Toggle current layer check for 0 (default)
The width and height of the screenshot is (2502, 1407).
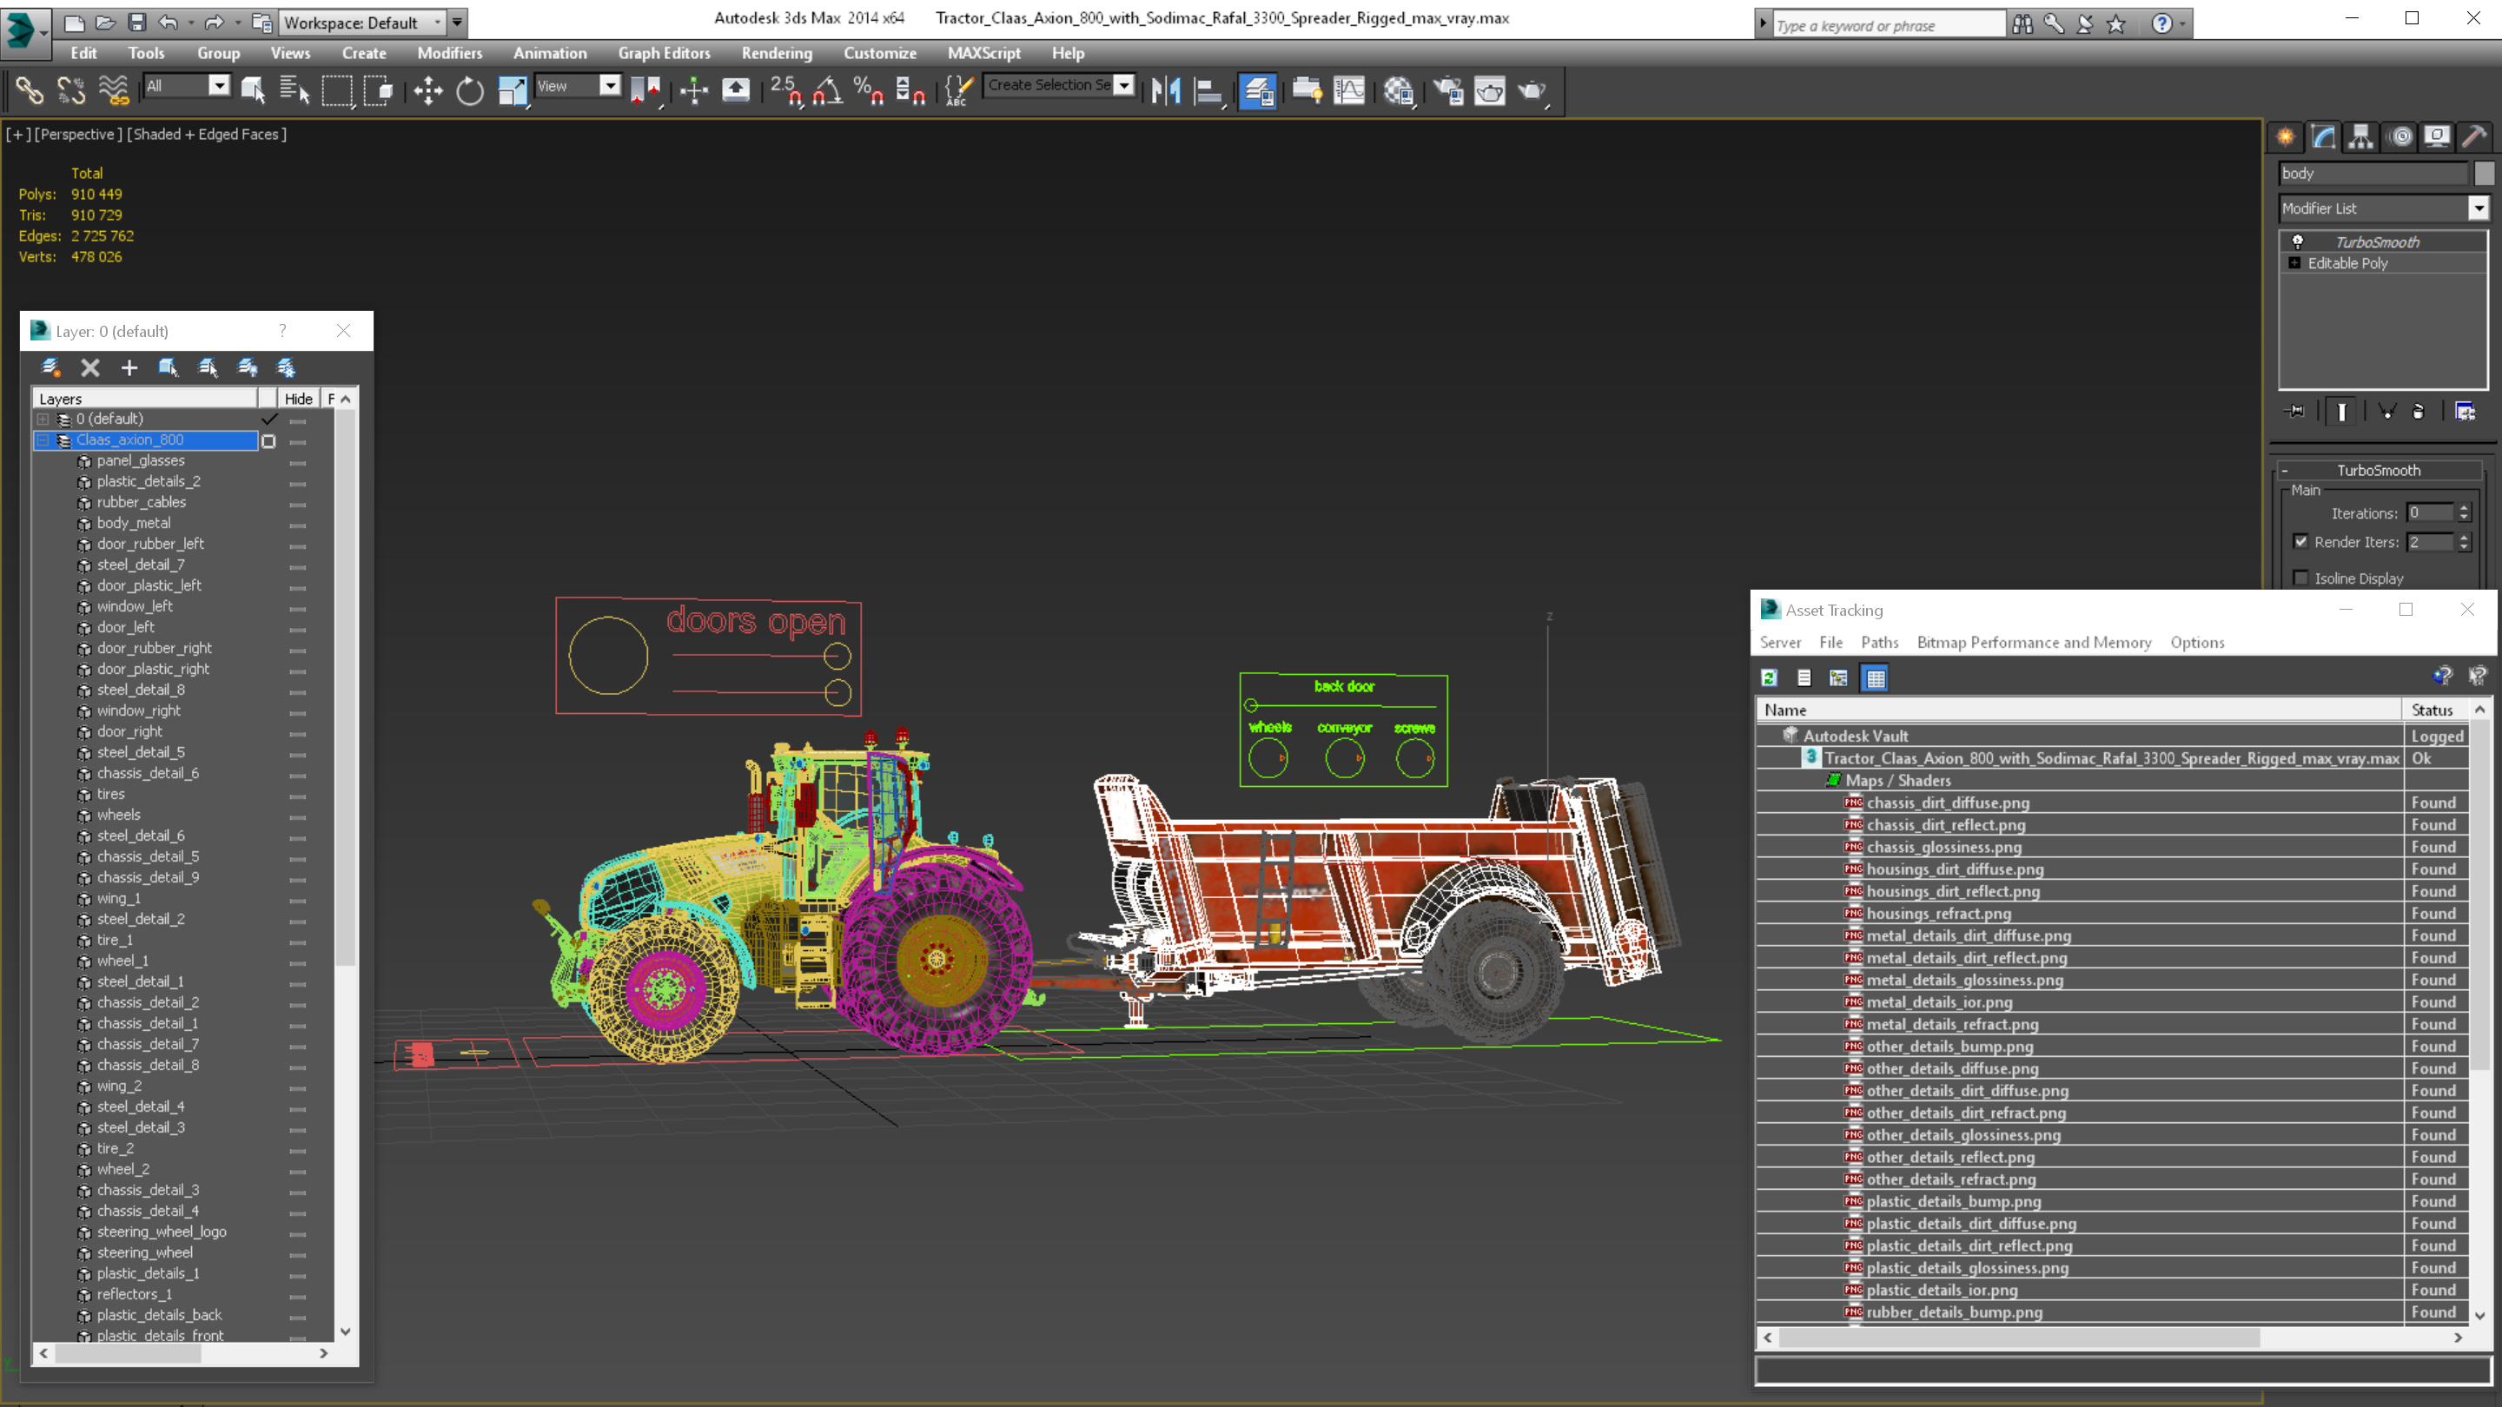(269, 419)
